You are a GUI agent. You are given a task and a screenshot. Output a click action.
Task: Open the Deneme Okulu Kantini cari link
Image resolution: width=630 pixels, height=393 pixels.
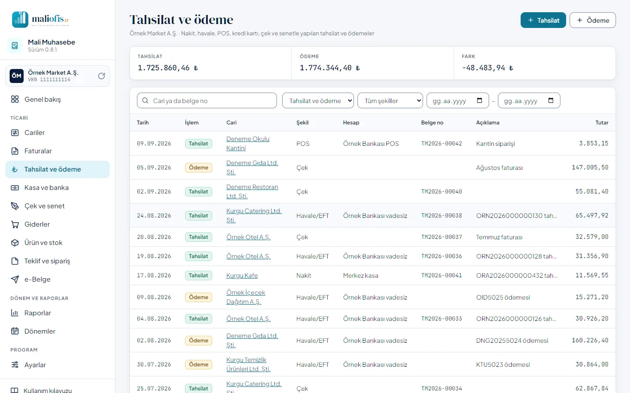248,143
